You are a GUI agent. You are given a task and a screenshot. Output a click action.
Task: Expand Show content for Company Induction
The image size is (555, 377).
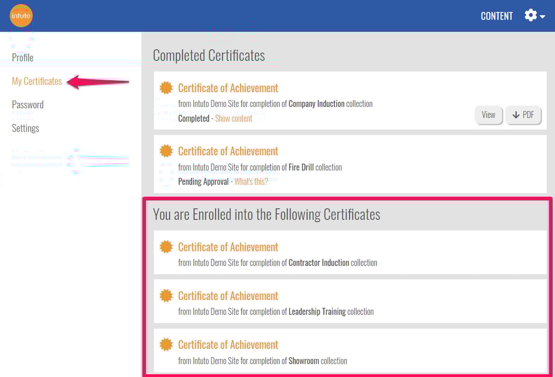click(234, 118)
